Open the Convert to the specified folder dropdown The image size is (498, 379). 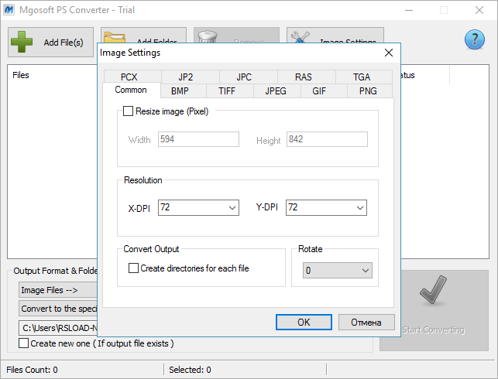(x=58, y=309)
